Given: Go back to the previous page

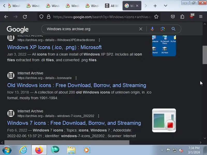Looking at the screenshot, I should point(6,17).
